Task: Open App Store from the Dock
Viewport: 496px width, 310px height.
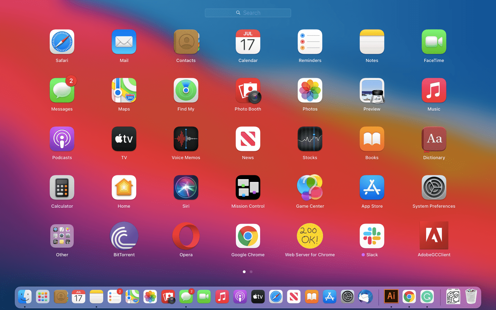Action: click(x=330, y=297)
